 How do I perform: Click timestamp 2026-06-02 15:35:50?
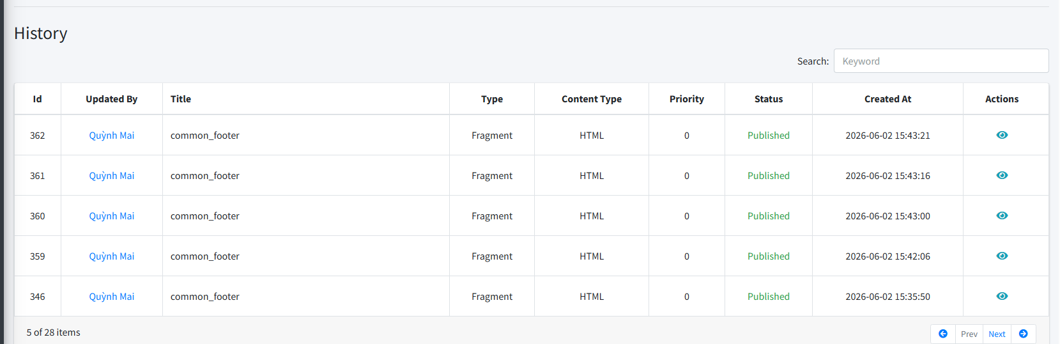[888, 297]
